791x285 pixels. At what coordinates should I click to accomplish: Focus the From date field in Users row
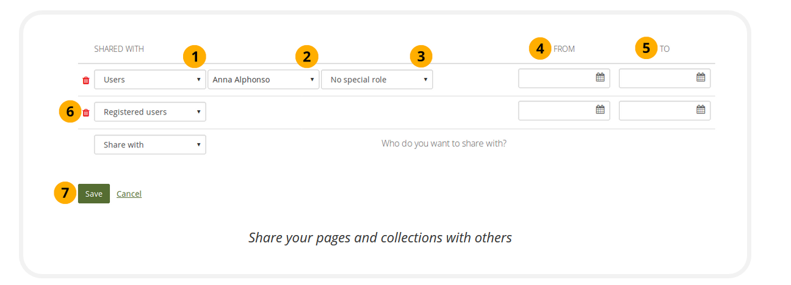(555, 78)
